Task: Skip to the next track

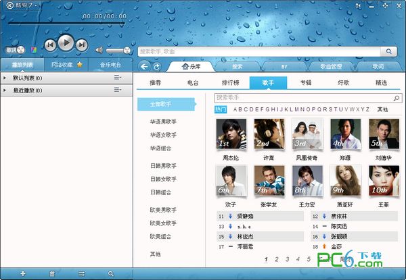Action: click(x=82, y=45)
